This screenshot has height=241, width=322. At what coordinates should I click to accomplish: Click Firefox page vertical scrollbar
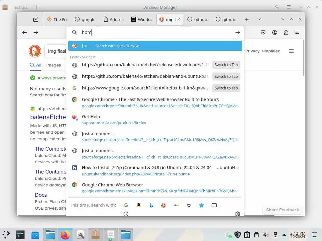pos(303,58)
